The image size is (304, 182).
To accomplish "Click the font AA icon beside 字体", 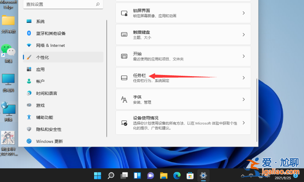I will 124,99.
